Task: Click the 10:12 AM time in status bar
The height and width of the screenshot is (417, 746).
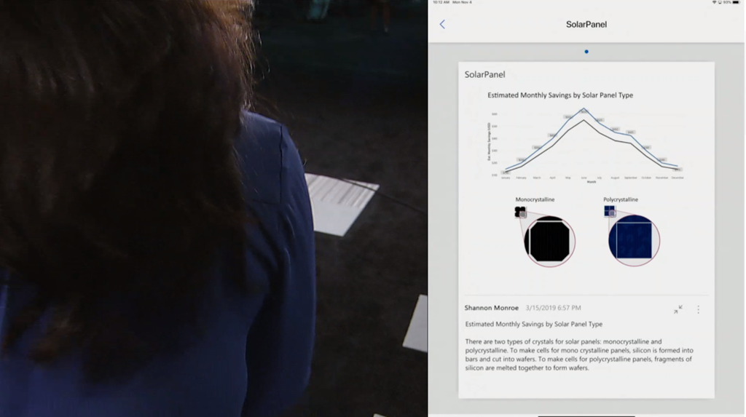Action: point(441,2)
